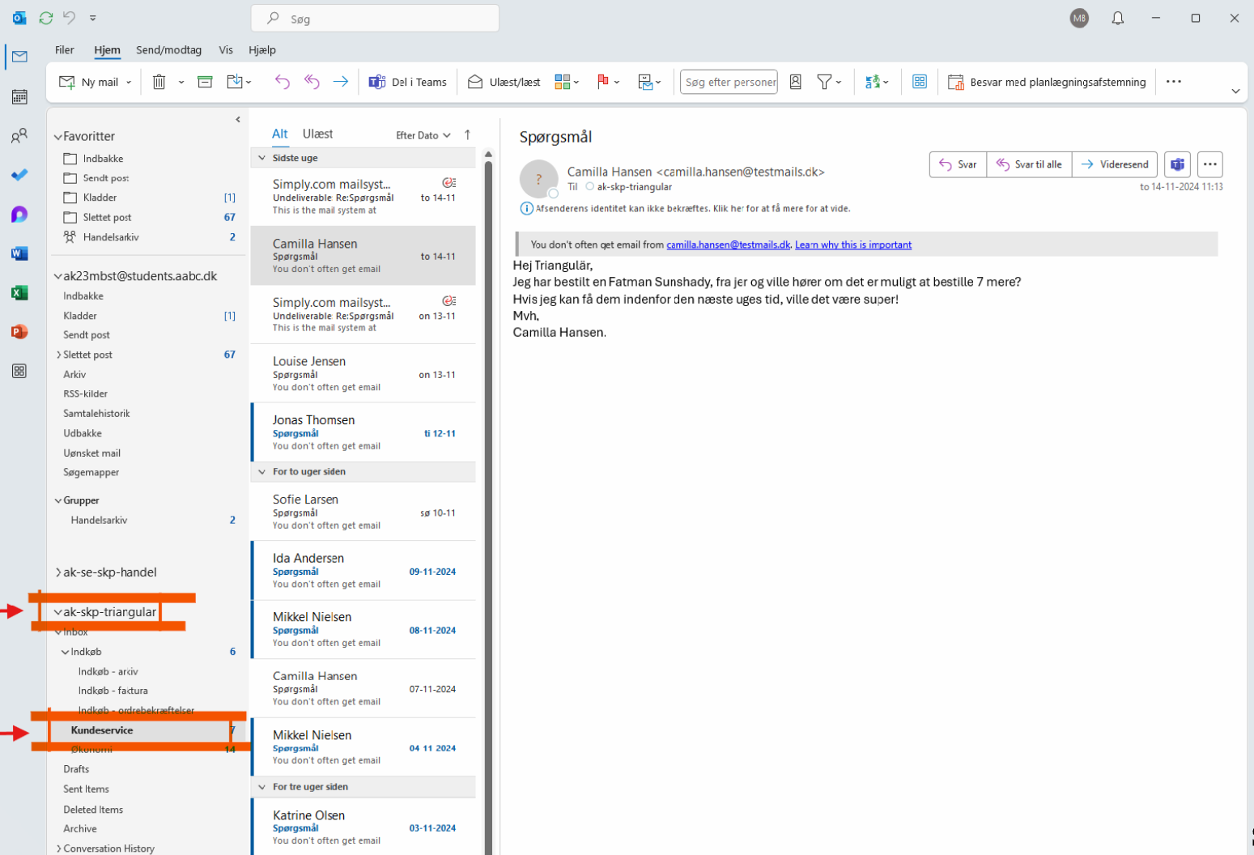
Task: Click the delete trash can icon
Action: click(x=159, y=82)
